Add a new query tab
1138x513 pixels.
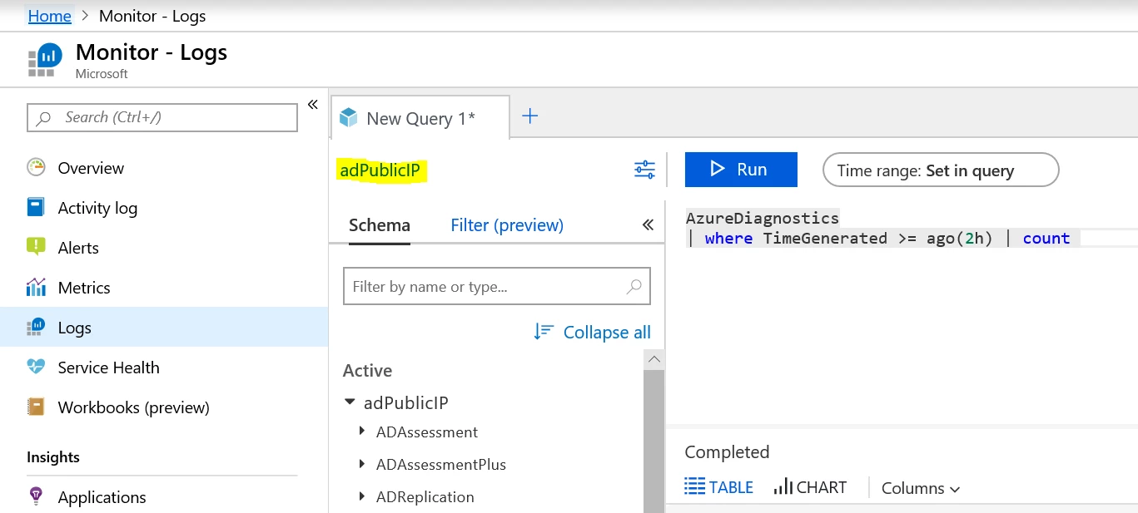pyautogui.click(x=529, y=116)
